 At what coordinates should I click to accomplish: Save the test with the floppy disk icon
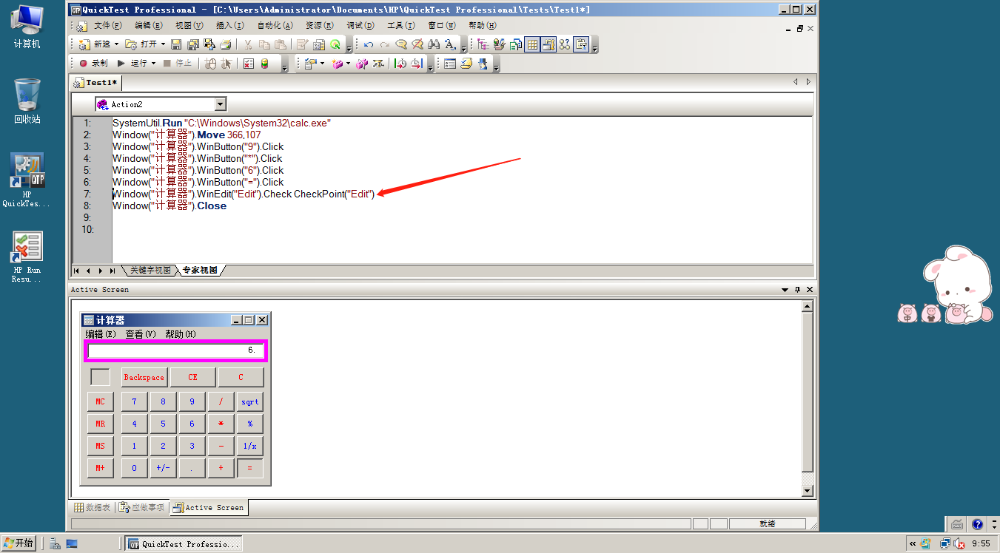click(176, 44)
